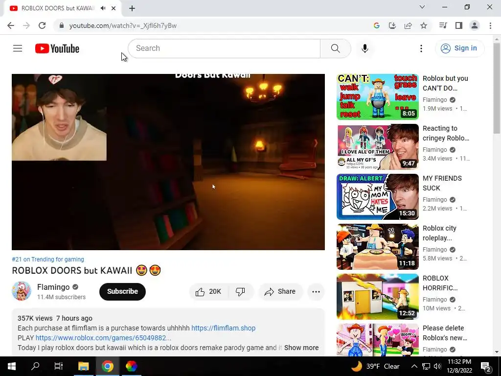Click the page vertical scrollbar
Screen dimensions: 501x376
pyautogui.click(x=497, y=88)
